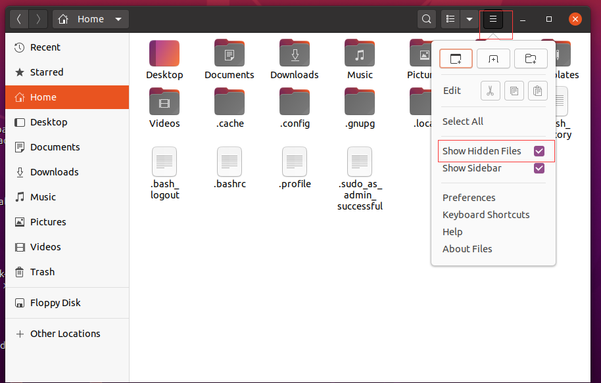Image resolution: width=601 pixels, height=383 pixels.
Task: Open the hamburger menu
Action: [x=493, y=19]
